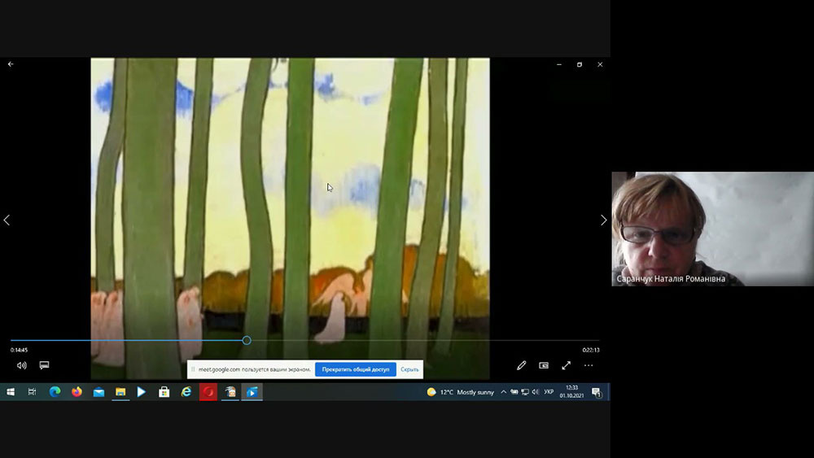Select the active Movies & TV taskbar icon
Viewport: 814px width, 458px height.
pos(252,392)
